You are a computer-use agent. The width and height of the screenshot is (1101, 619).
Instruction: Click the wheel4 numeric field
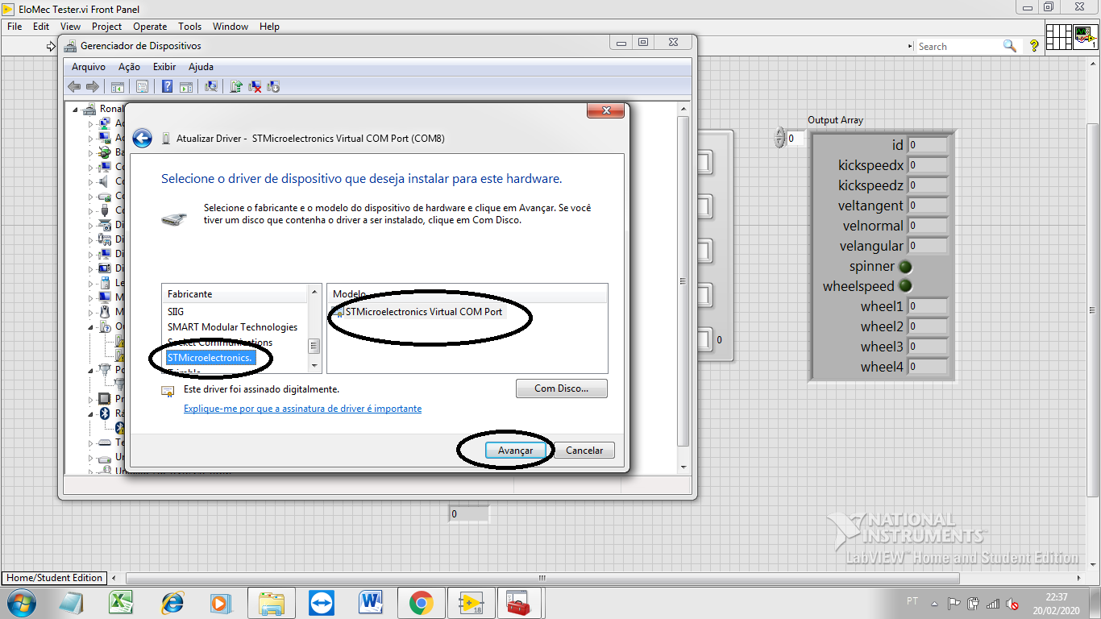pyautogui.click(x=928, y=367)
